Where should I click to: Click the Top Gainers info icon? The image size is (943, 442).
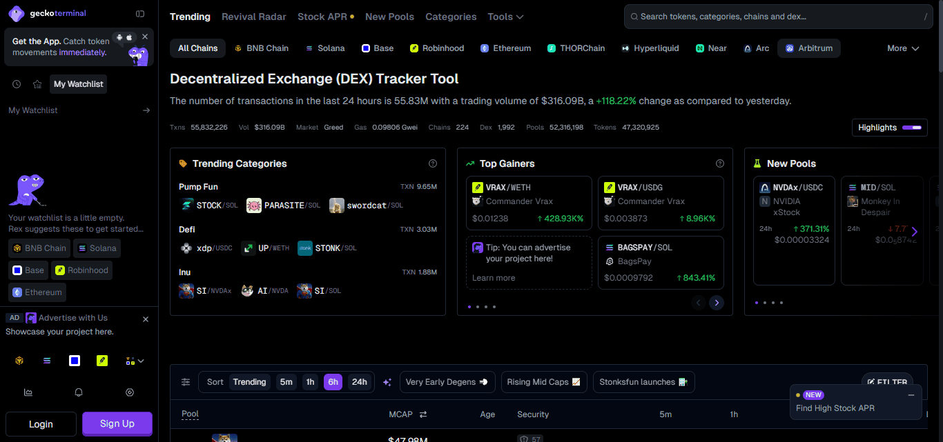[x=720, y=163]
